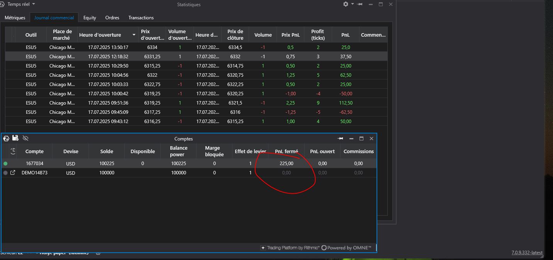Screen dimensions: 553x260
Task: Toggle gray status dot for DEMO14B73
Action: [5, 173]
